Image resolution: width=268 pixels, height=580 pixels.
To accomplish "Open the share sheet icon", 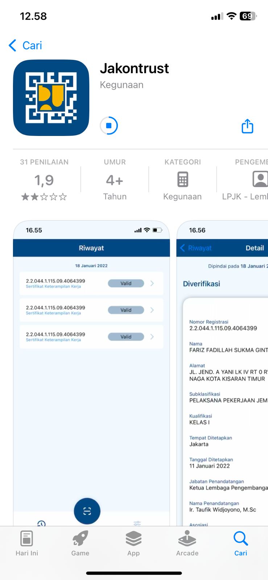I will [247, 126].
